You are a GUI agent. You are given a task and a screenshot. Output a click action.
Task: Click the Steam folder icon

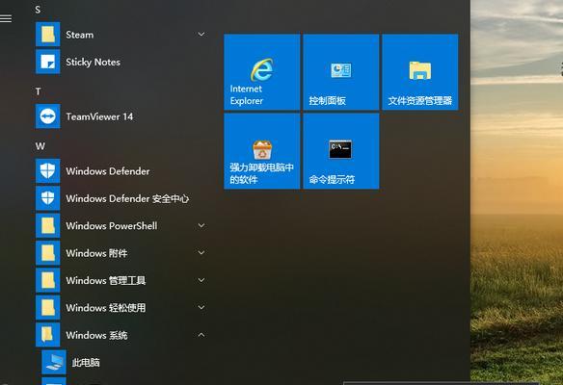[x=48, y=35]
